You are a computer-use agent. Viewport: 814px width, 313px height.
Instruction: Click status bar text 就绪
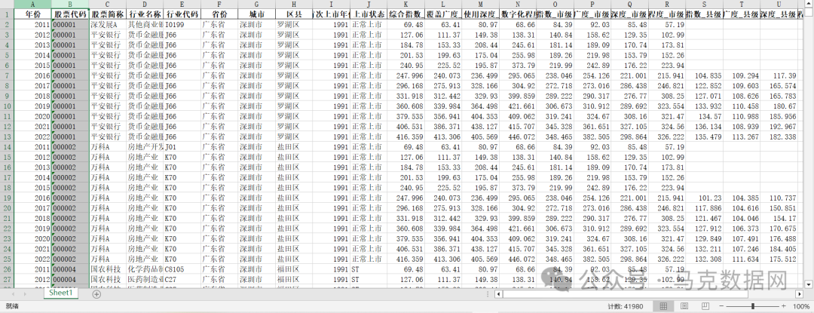coord(11,306)
